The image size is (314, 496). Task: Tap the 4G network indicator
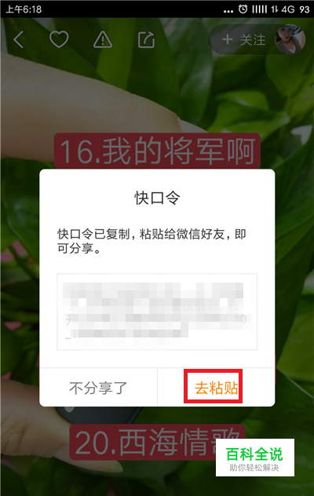288,9
